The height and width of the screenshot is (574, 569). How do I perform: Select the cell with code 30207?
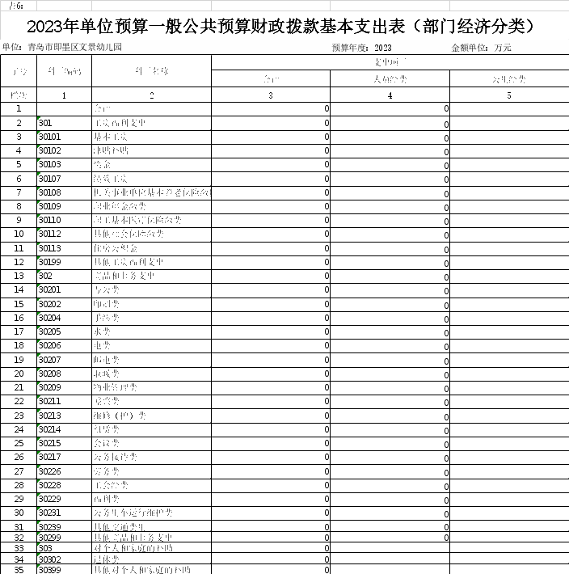point(64,360)
